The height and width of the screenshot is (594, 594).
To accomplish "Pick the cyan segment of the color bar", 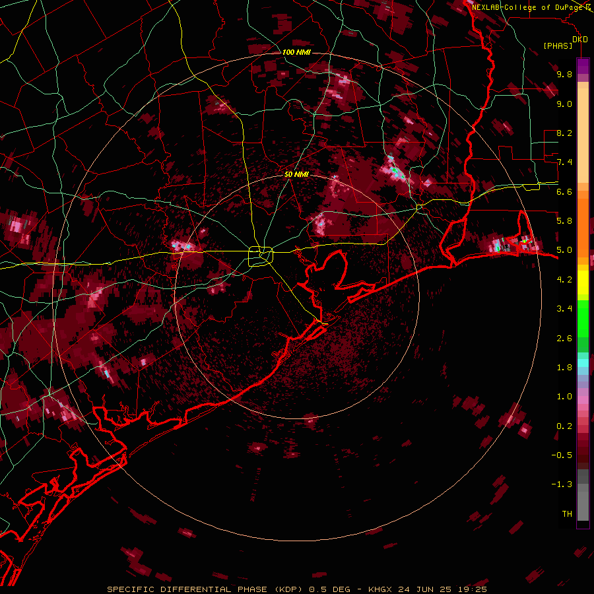I will click(583, 363).
